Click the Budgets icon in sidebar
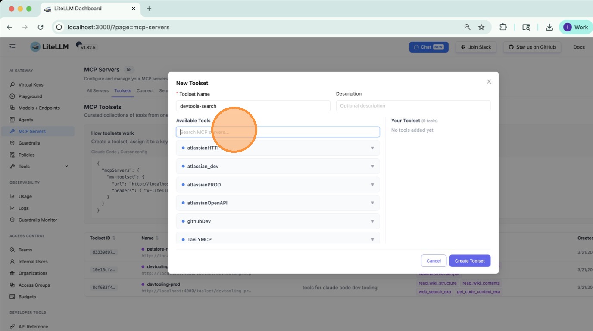The width and height of the screenshot is (593, 331). pos(12,297)
